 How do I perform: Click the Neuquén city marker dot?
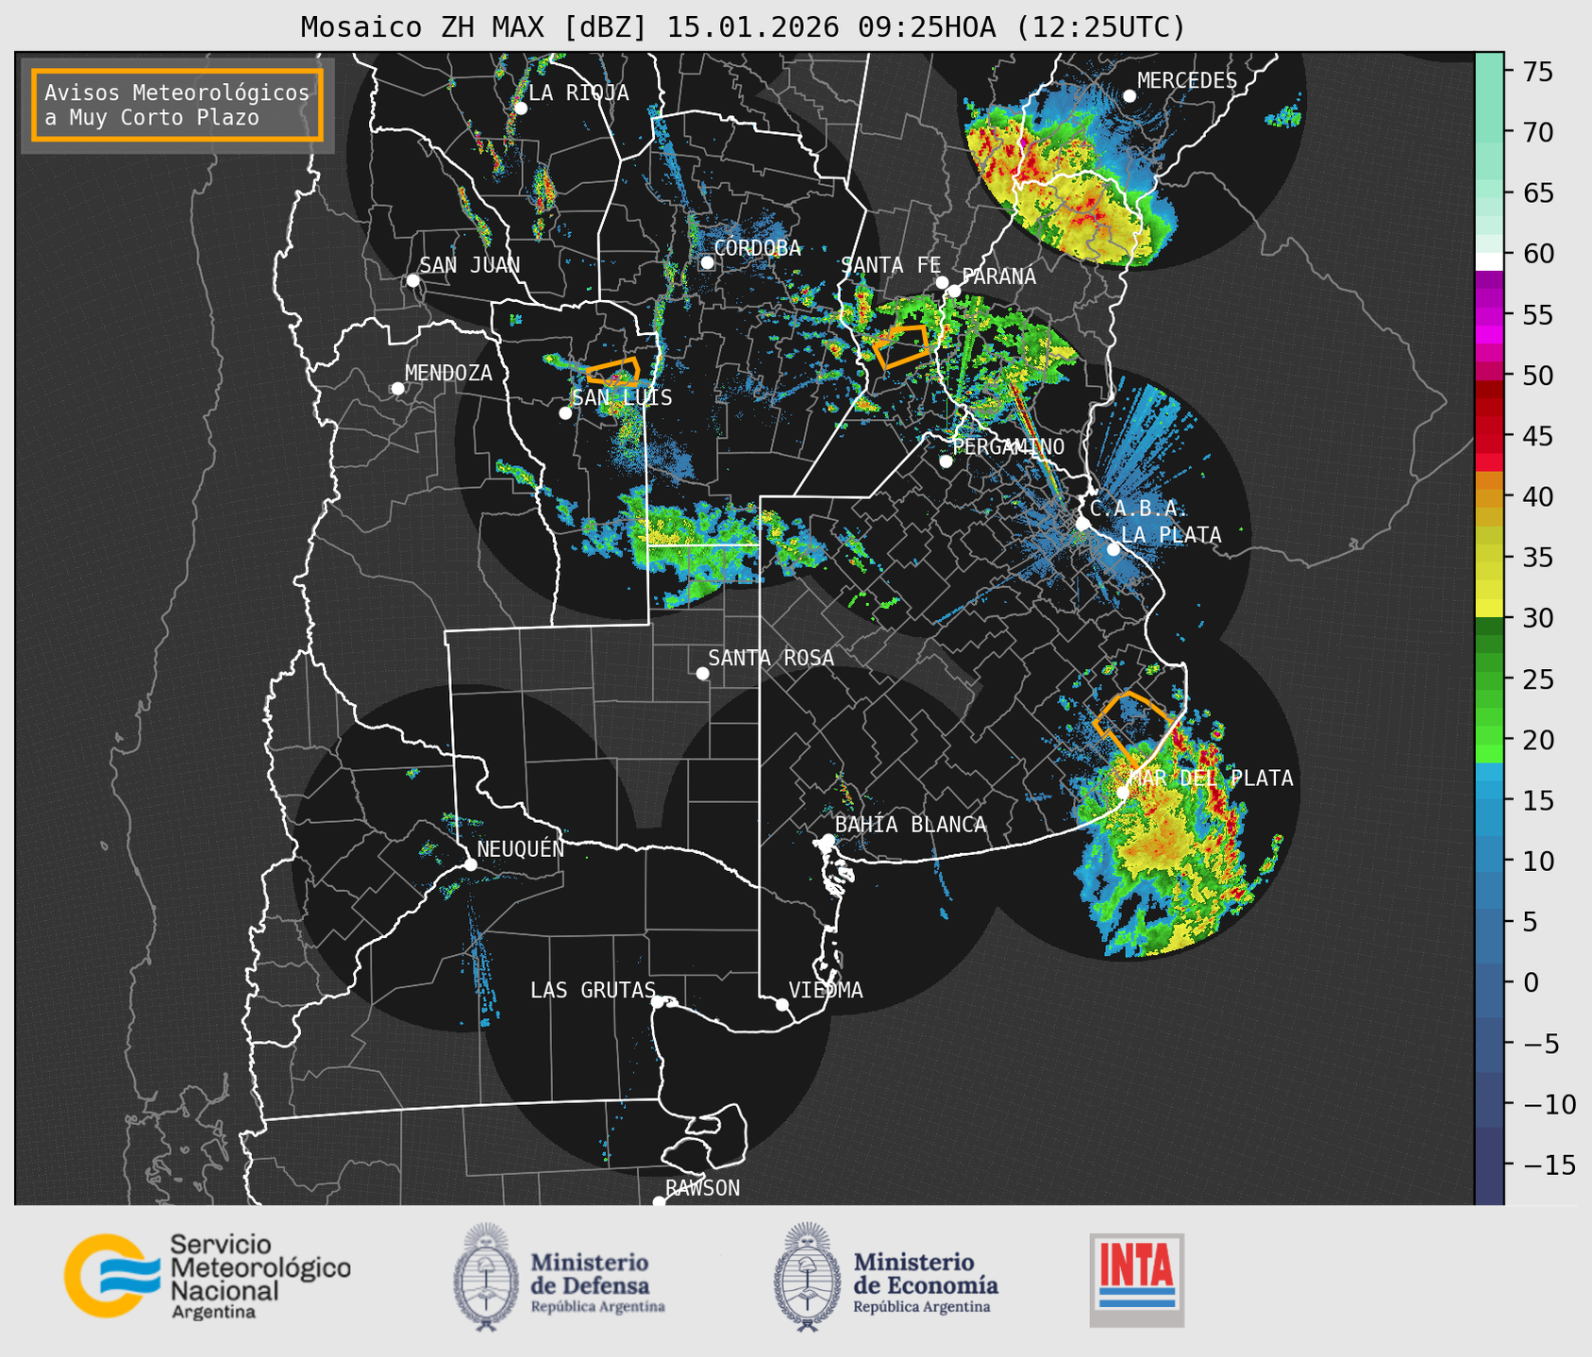(x=470, y=864)
